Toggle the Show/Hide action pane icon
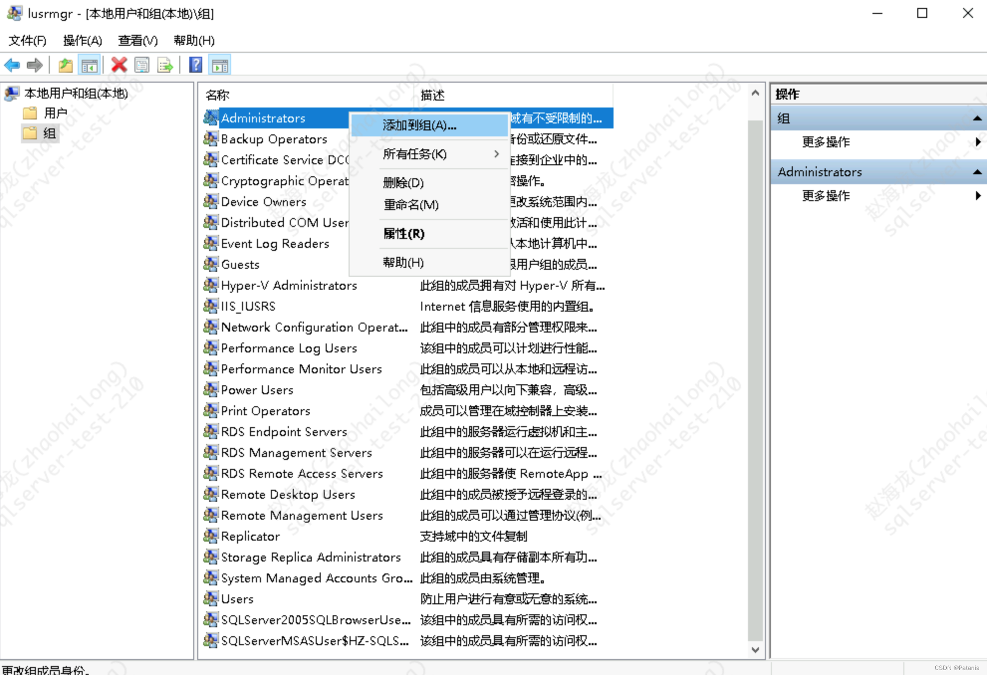The height and width of the screenshot is (675, 987). click(220, 65)
